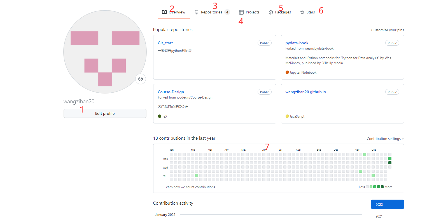Click the Packages cube icon
448x222 pixels.
(x=271, y=12)
